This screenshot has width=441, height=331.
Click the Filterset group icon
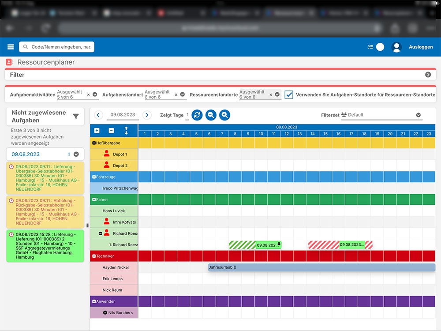[x=344, y=115]
